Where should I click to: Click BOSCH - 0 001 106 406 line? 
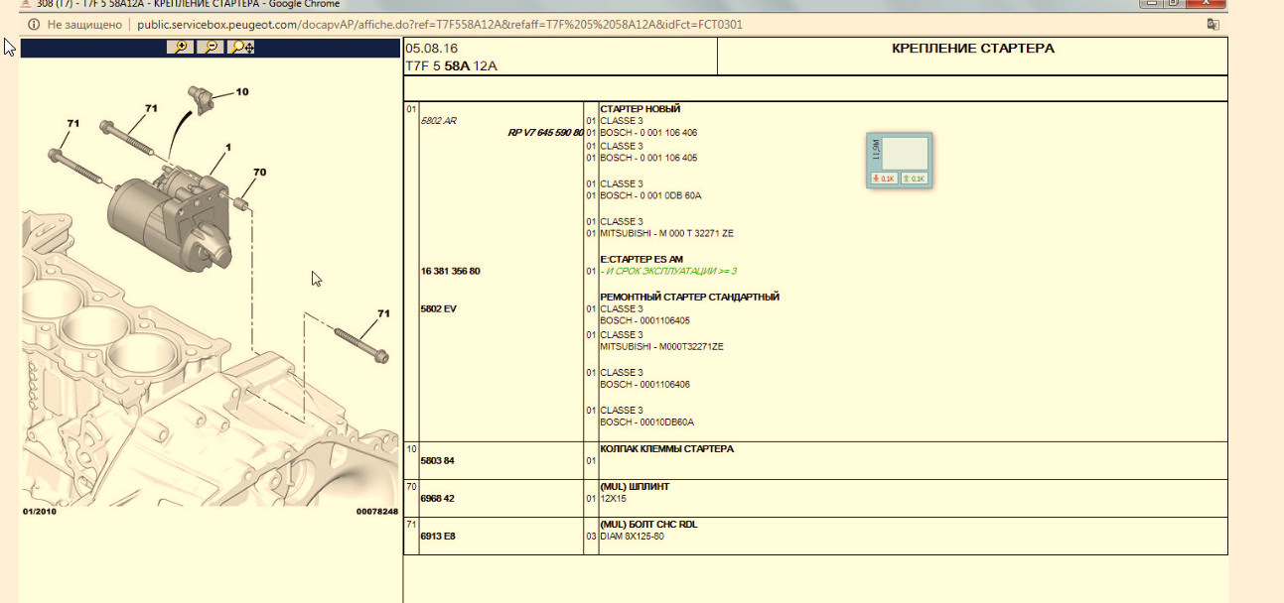click(x=648, y=133)
